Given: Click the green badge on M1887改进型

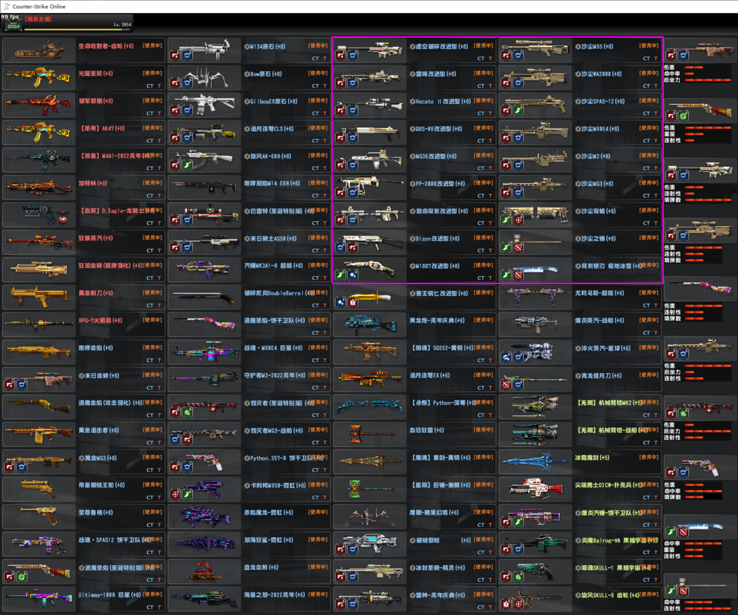Looking at the screenshot, I should (341, 275).
